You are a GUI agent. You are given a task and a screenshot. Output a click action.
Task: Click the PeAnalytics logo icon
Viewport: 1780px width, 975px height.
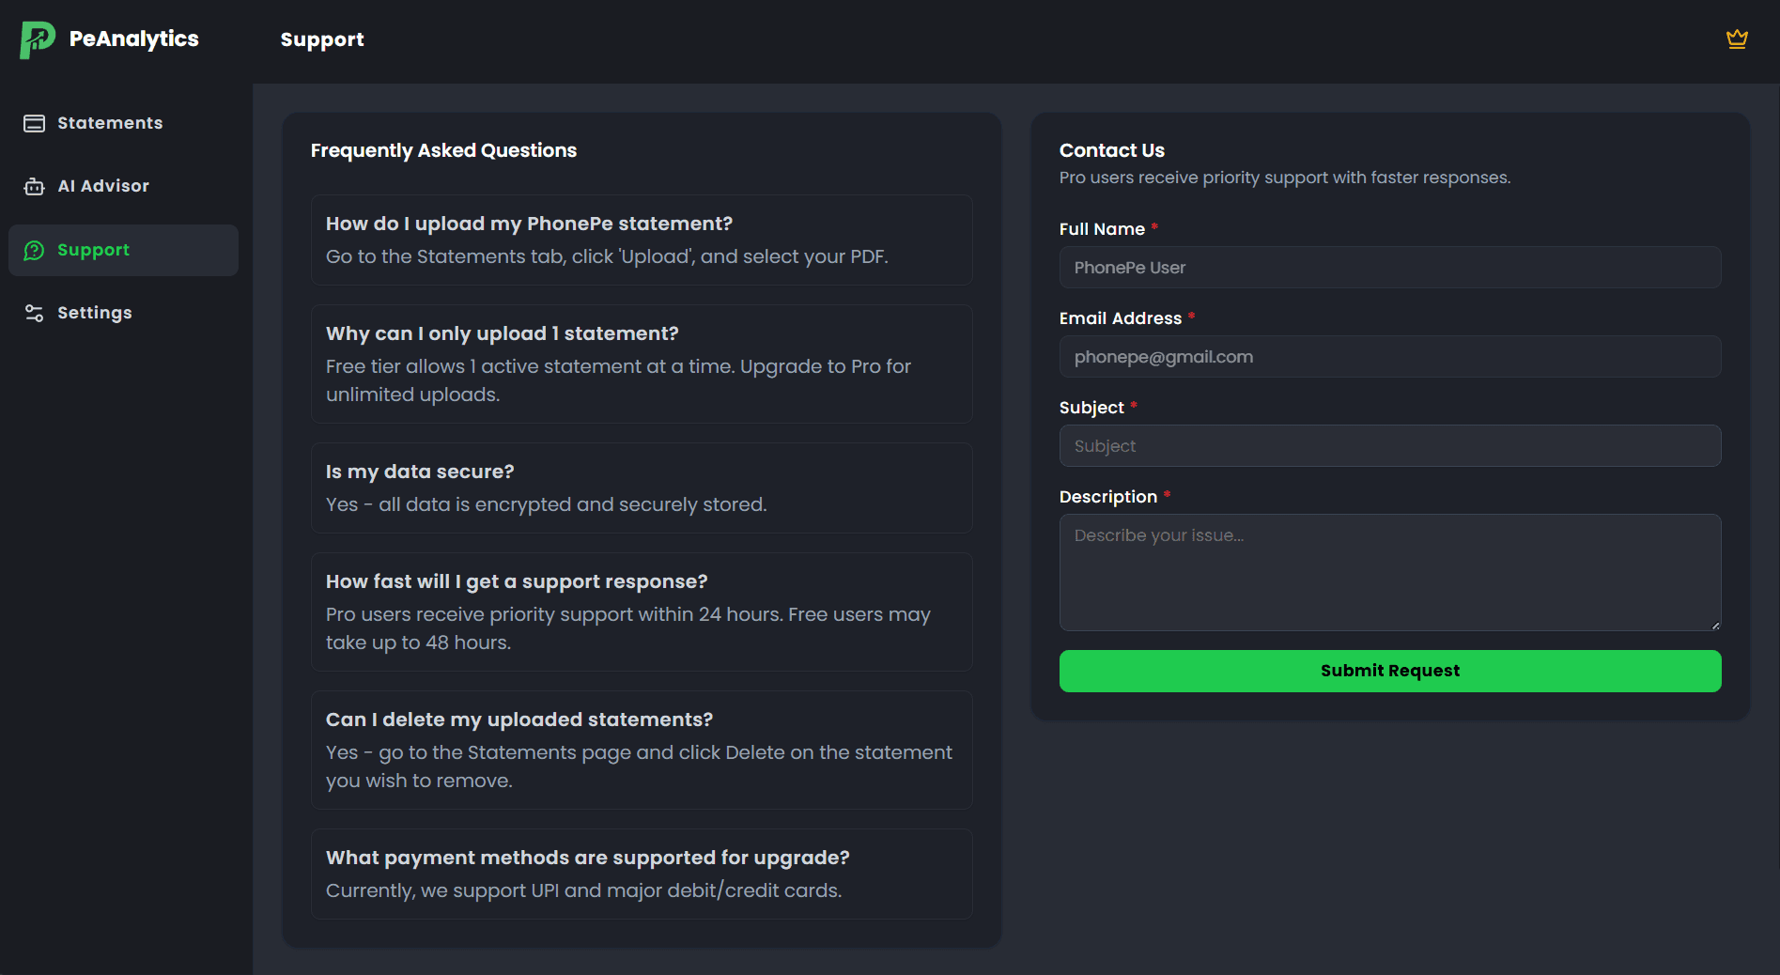point(37,39)
